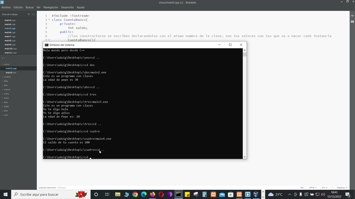The image size is (355, 199).
Task: Open Live Preview lightning icon in Brackets
Action: (352, 16)
